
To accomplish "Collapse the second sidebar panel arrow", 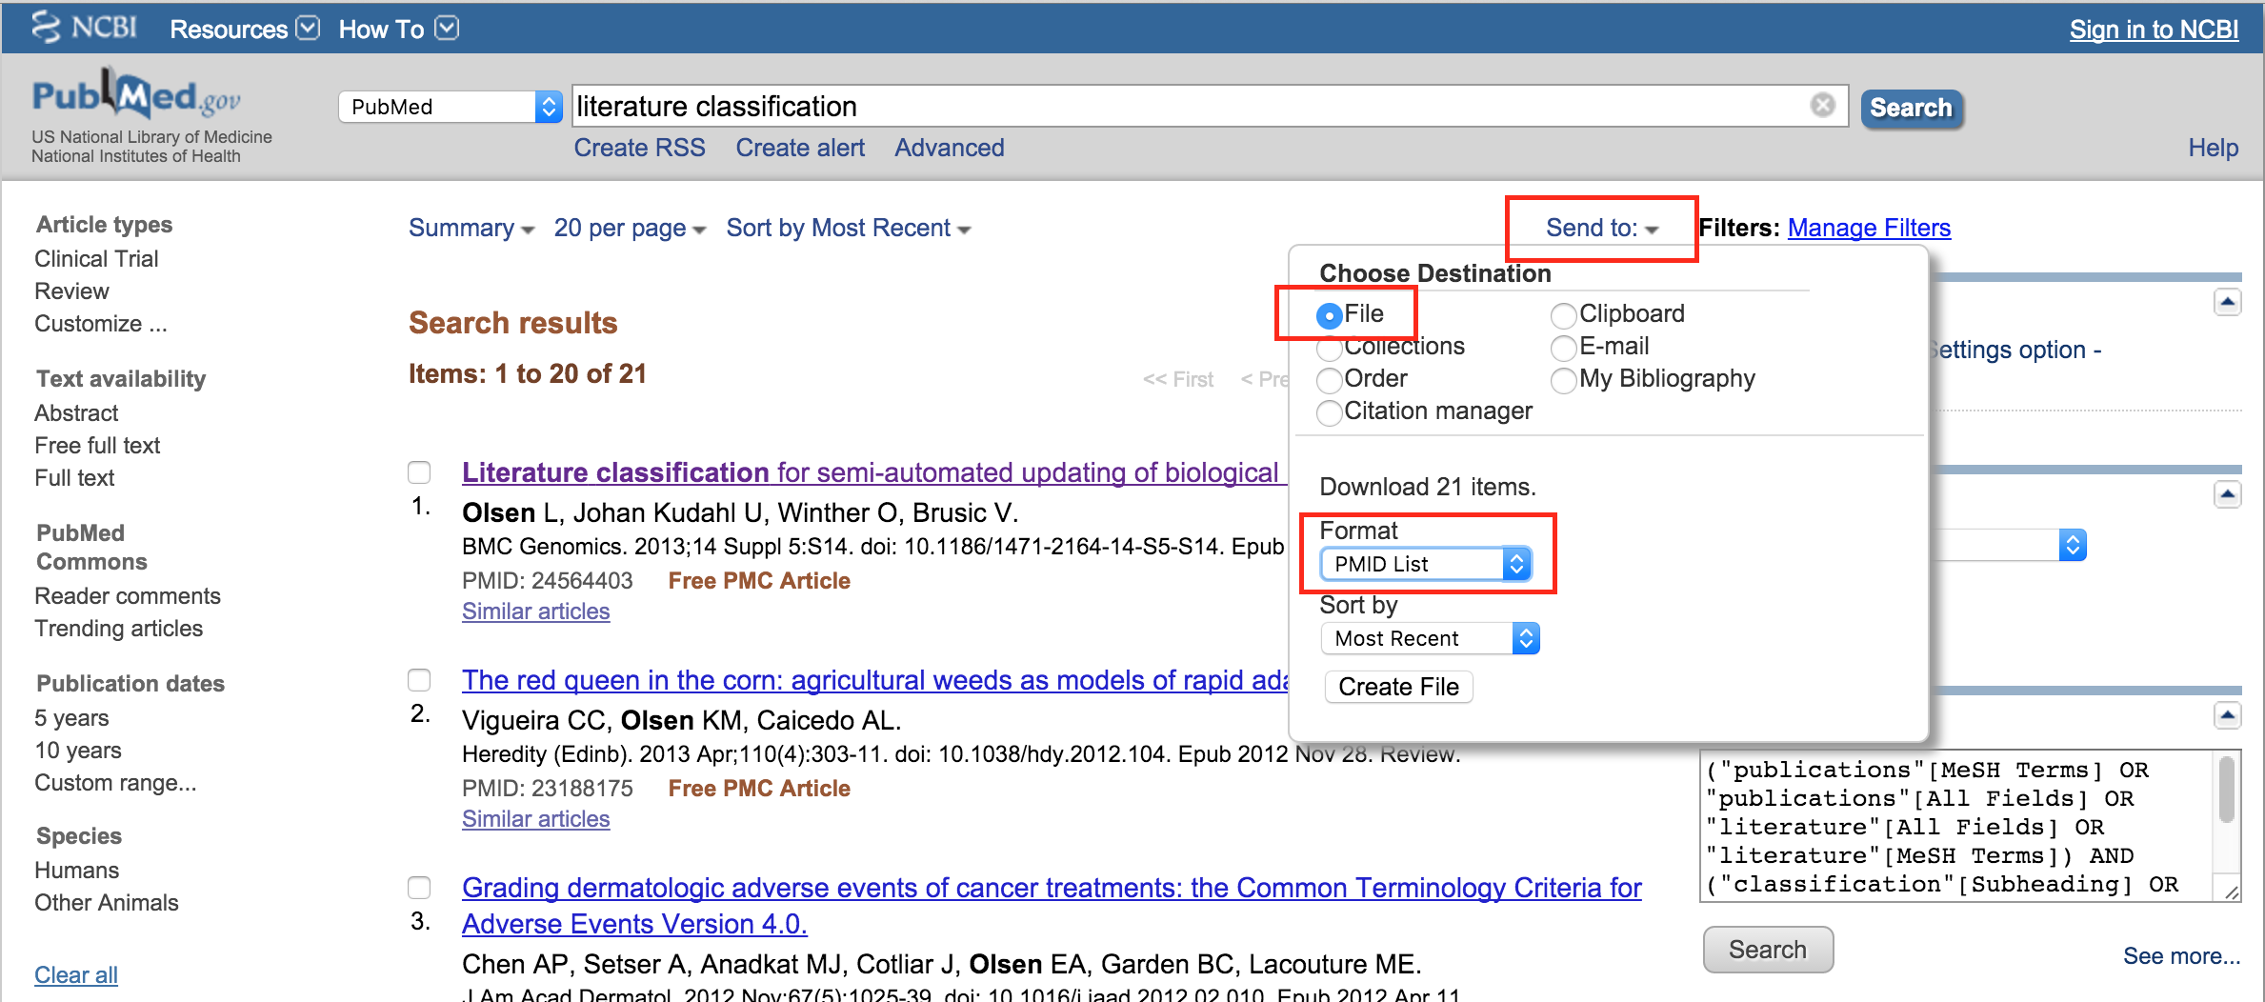I will click(x=2227, y=494).
